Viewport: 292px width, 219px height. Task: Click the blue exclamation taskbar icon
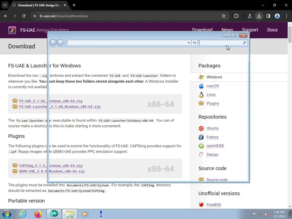101,214
